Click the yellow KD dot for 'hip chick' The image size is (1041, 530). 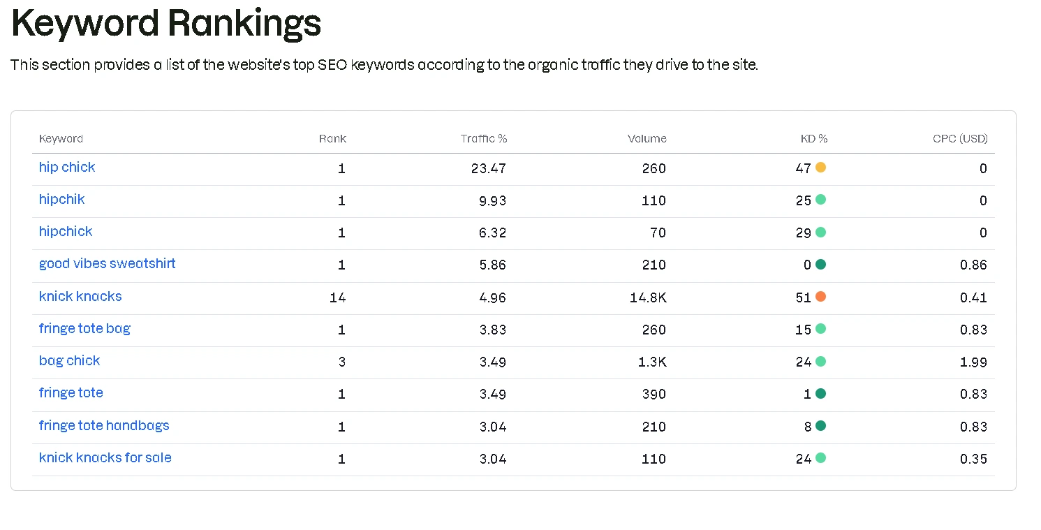click(x=820, y=168)
